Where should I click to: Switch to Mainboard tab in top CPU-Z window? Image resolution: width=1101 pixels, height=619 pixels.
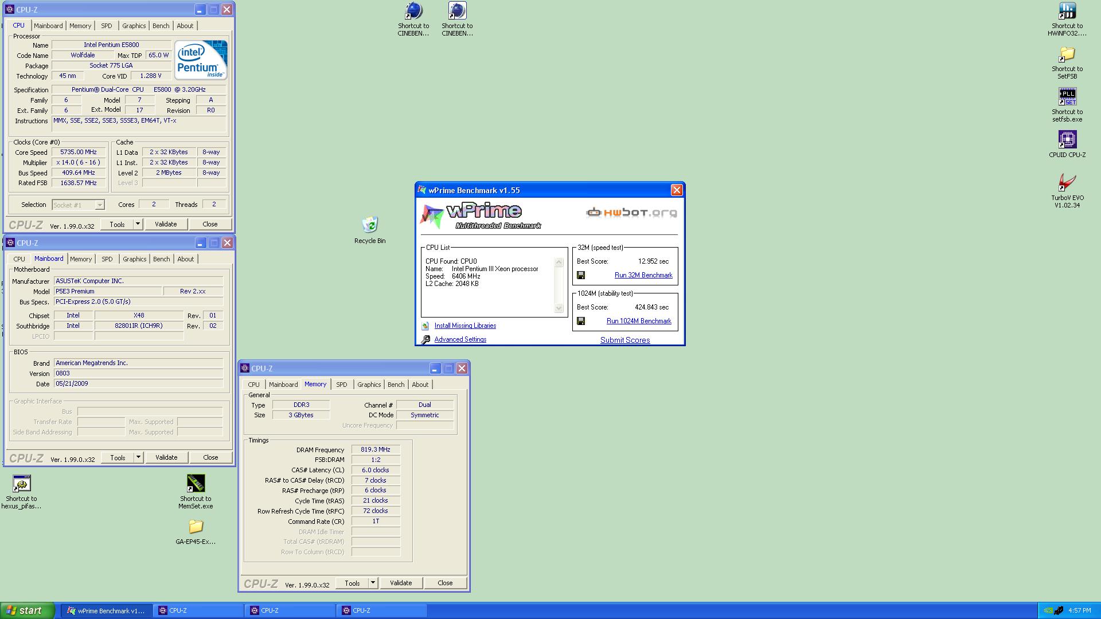[x=48, y=26]
